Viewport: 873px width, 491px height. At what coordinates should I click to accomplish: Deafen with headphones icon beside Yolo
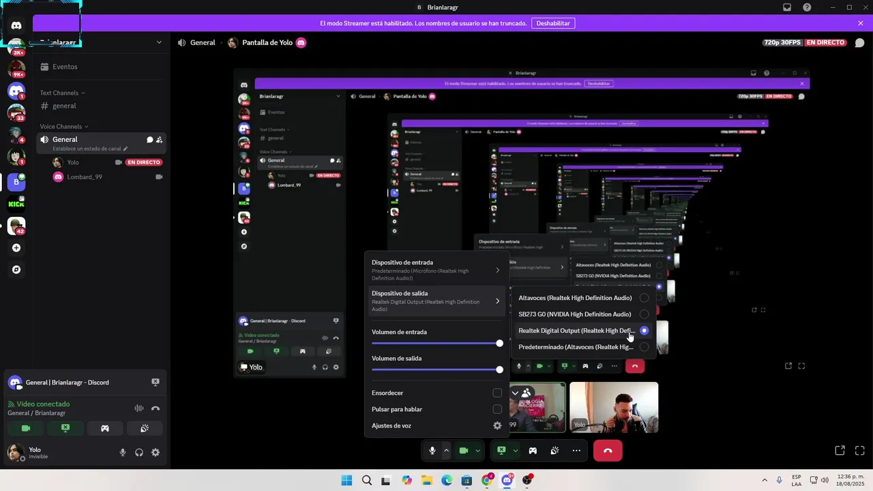139,452
